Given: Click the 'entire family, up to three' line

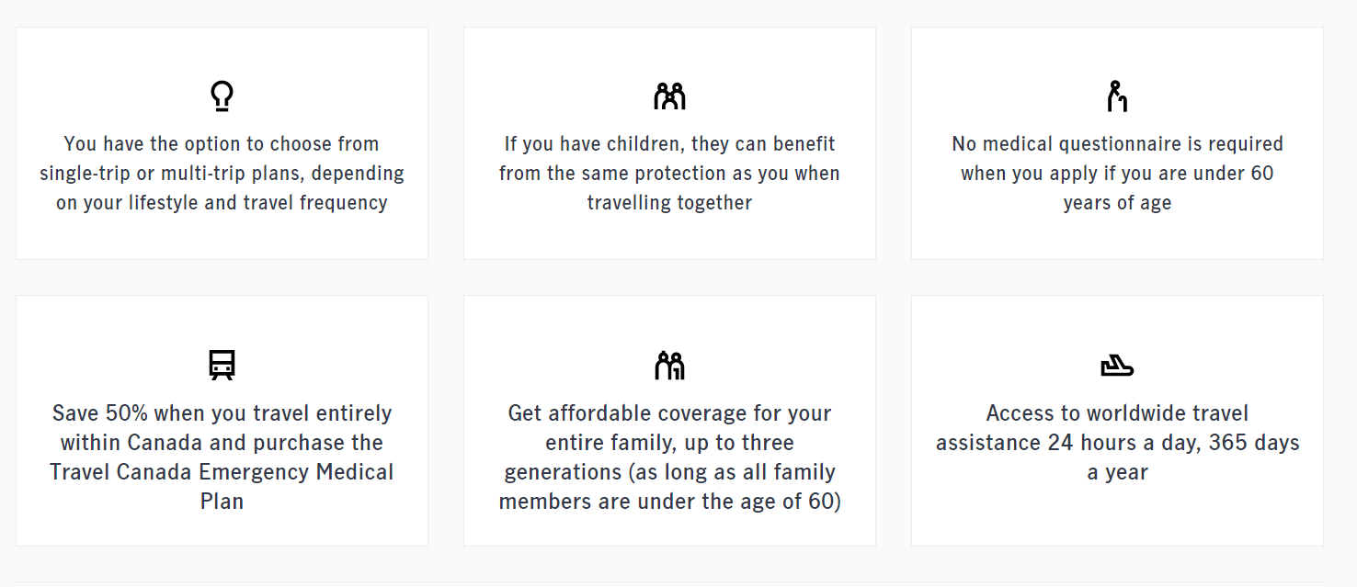Looking at the screenshot, I should pyautogui.click(x=669, y=443).
